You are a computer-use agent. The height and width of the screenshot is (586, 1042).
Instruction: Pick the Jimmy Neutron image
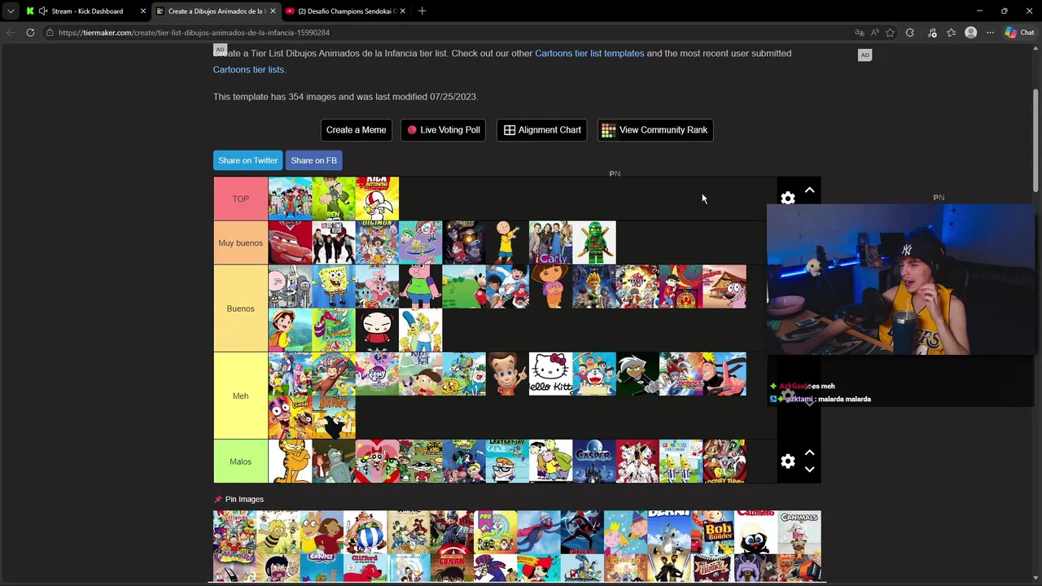pyautogui.click(x=507, y=374)
